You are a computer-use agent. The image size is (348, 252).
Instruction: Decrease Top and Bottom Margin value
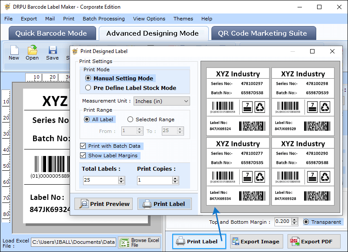point(294,223)
